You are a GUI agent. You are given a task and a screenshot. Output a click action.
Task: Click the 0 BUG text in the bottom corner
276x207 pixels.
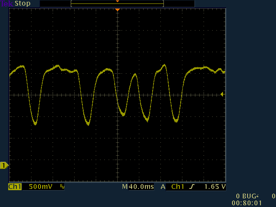point(247,196)
